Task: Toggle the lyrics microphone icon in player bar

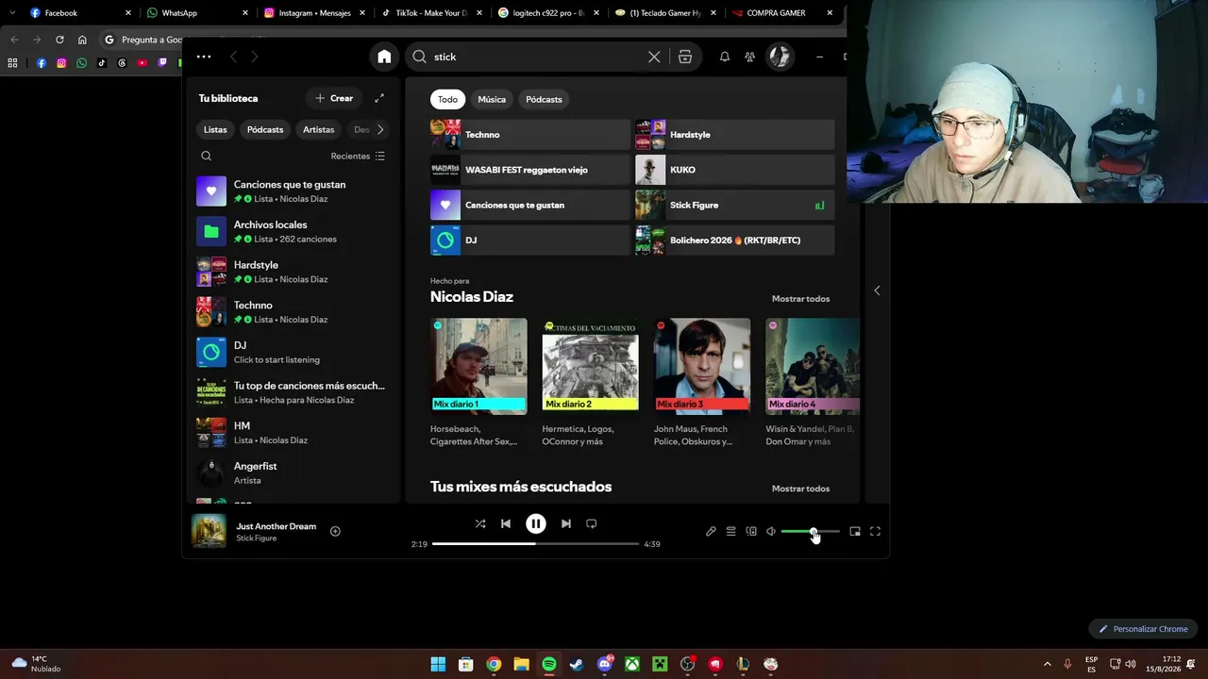Action: point(711,531)
